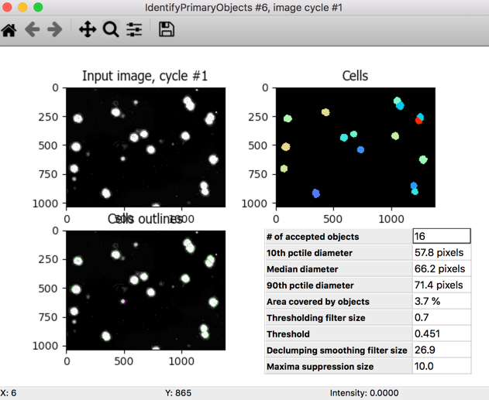The height and width of the screenshot is (400, 489).
Task: Click the Home reset view icon
Action: (x=9, y=30)
